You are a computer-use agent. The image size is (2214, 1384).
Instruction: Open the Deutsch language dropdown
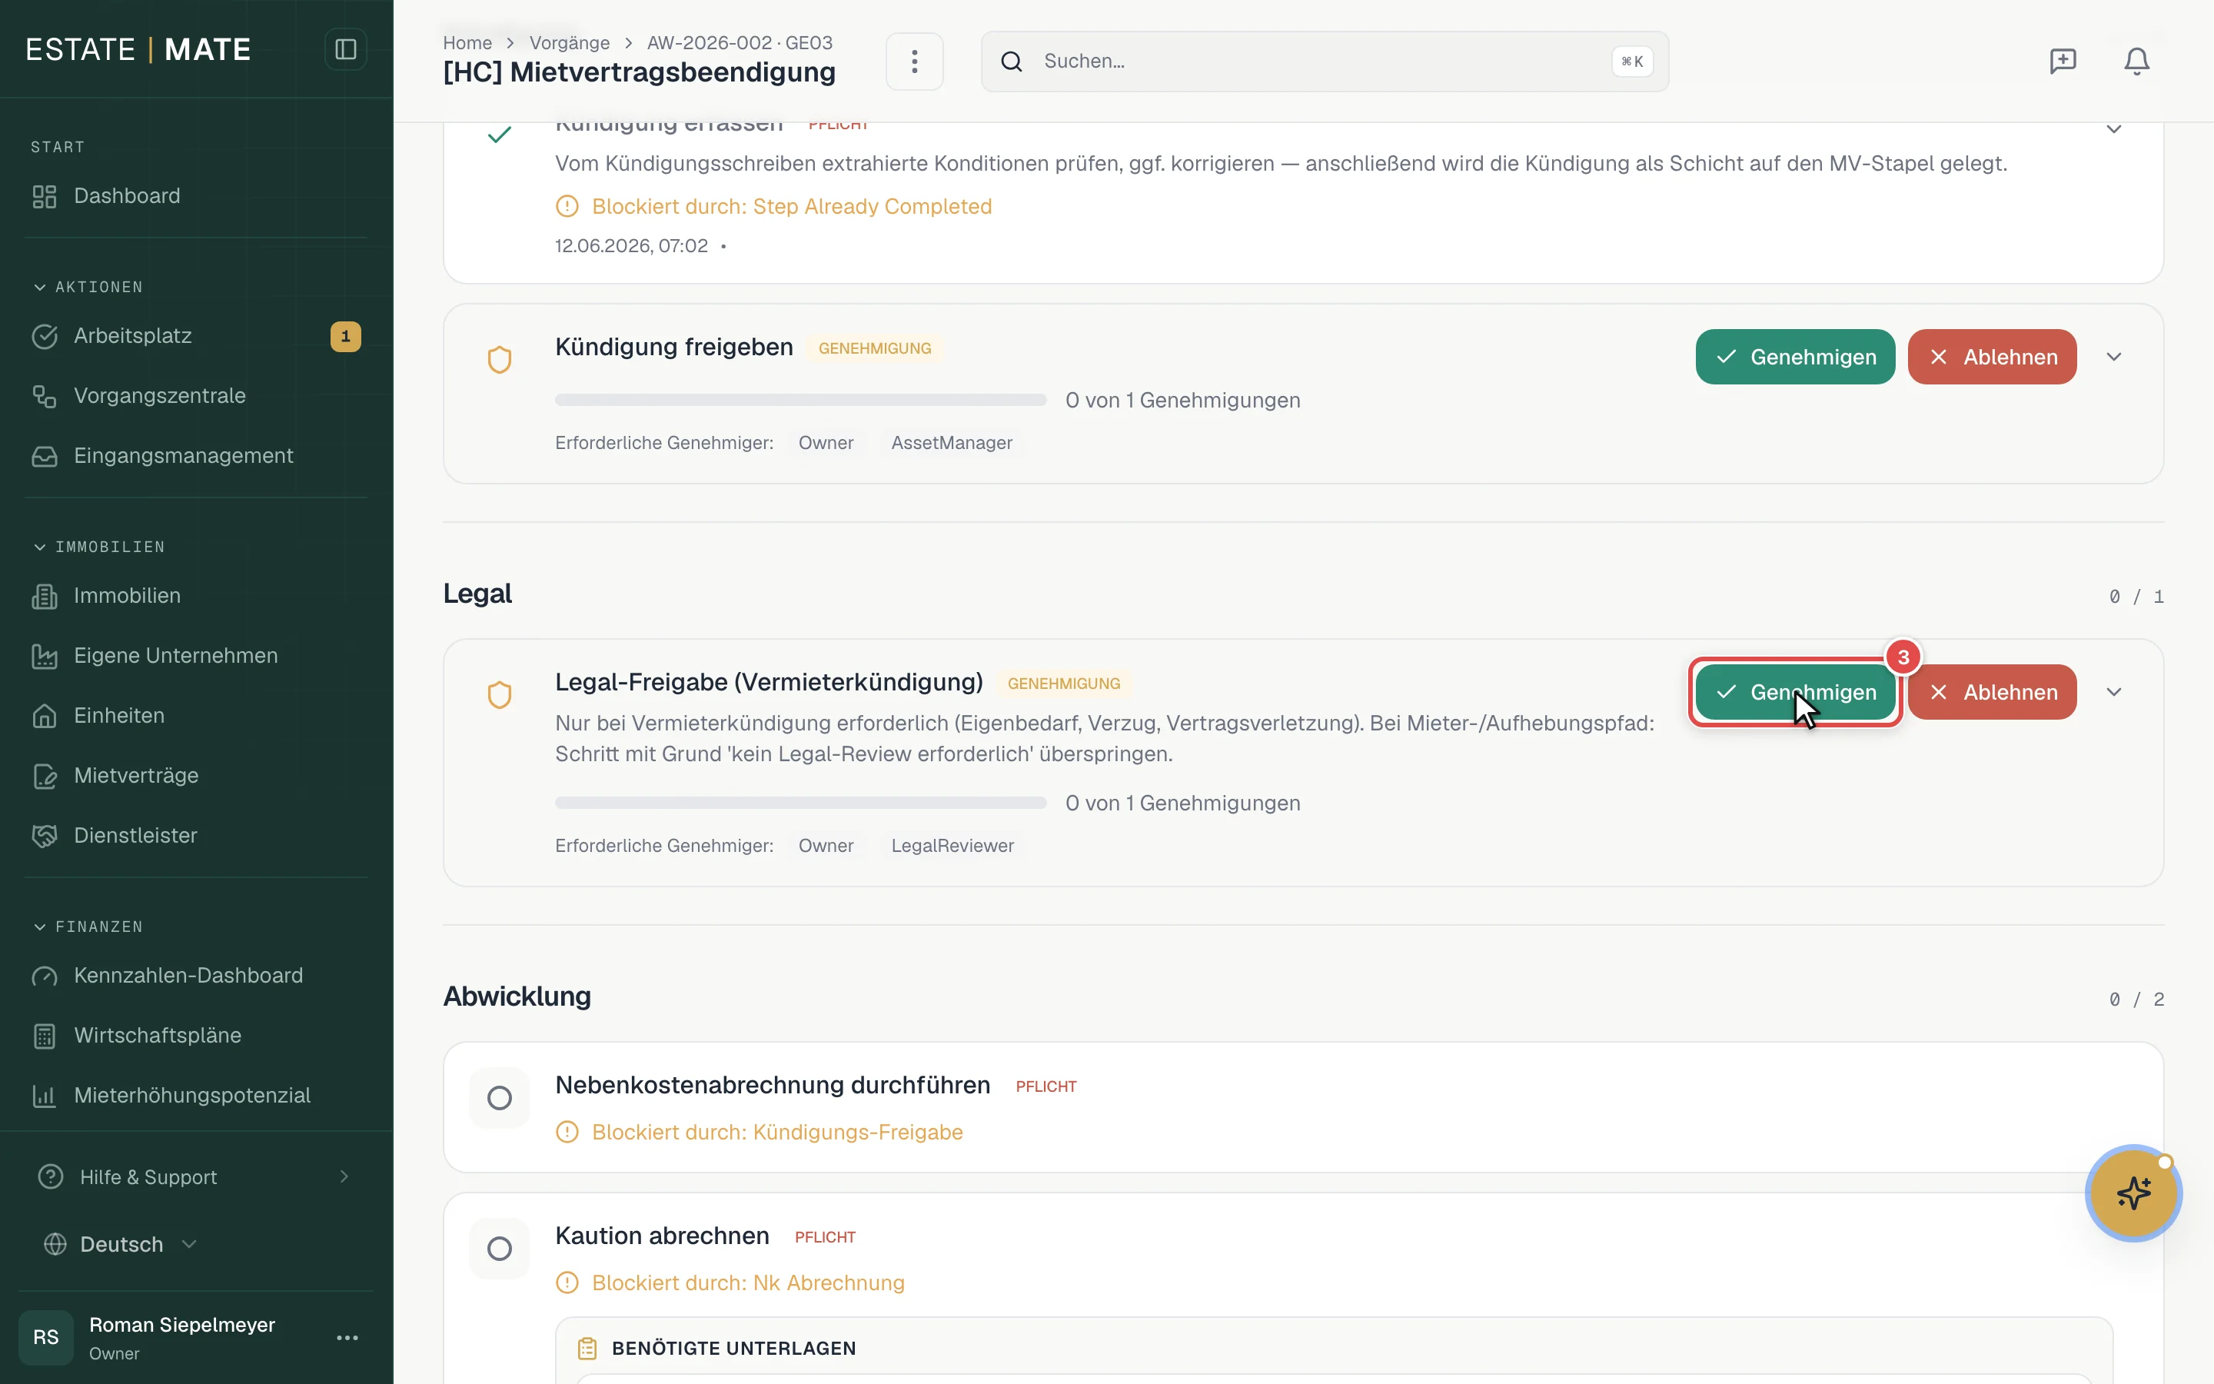120,1244
